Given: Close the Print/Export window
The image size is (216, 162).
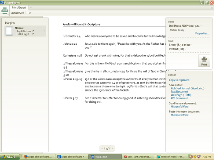Looking at the screenshot, I should [212, 3].
